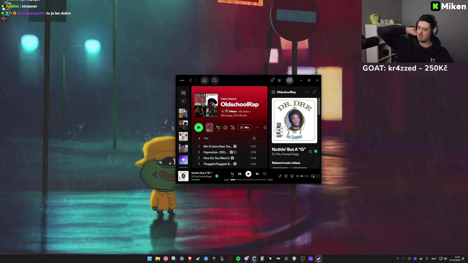Open the play queue
Screen dimensions: 468x263
[286, 176]
